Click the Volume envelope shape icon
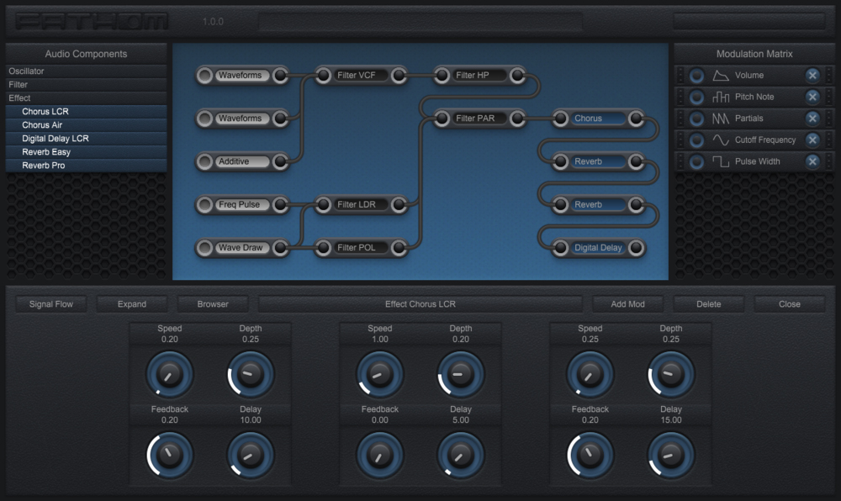The image size is (841, 501). click(721, 76)
